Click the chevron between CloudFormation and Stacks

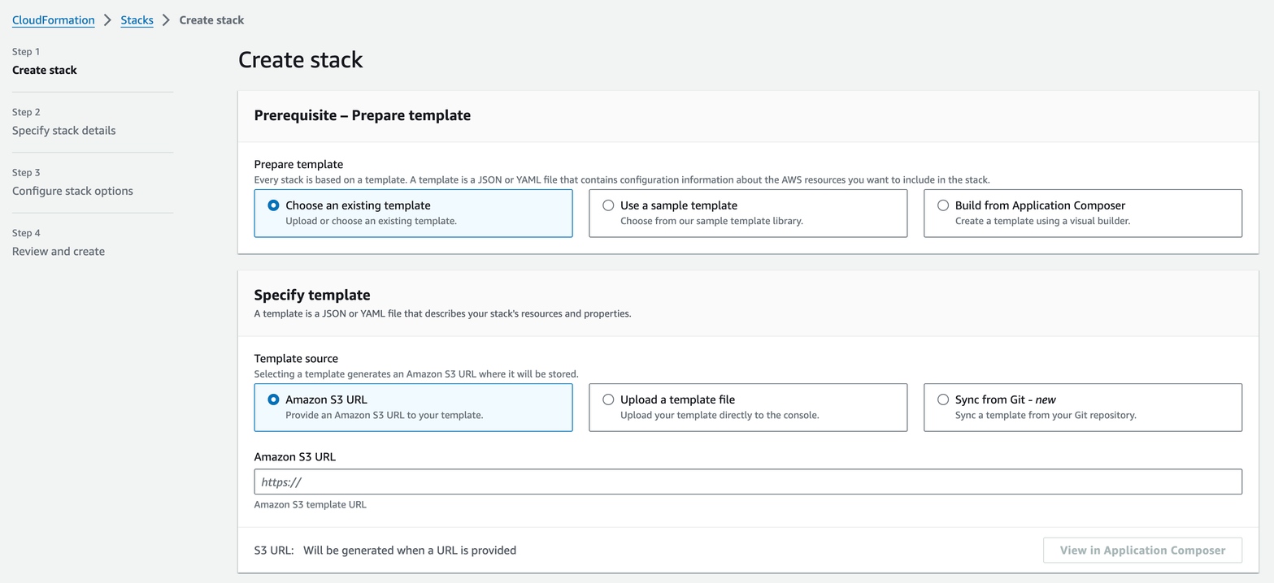(x=107, y=19)
